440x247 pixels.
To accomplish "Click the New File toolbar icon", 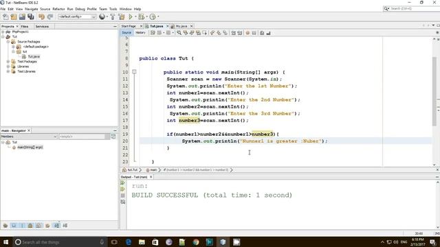I will pyautogui.click(x=5, y=16).
